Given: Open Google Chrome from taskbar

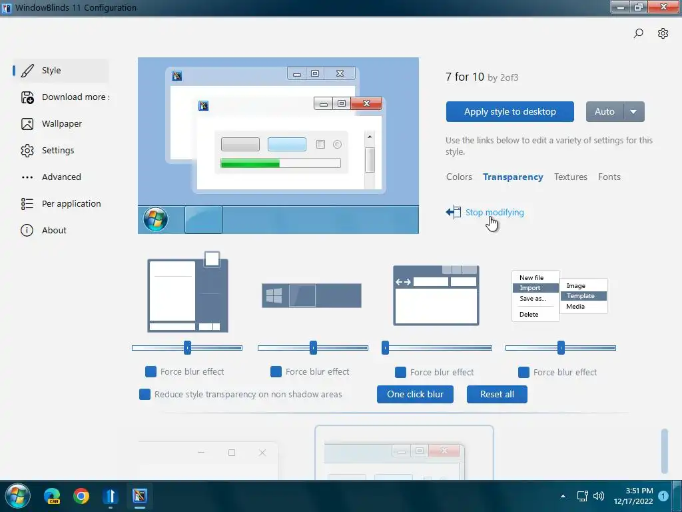Looking at the screenshot, I should point(81,496).
